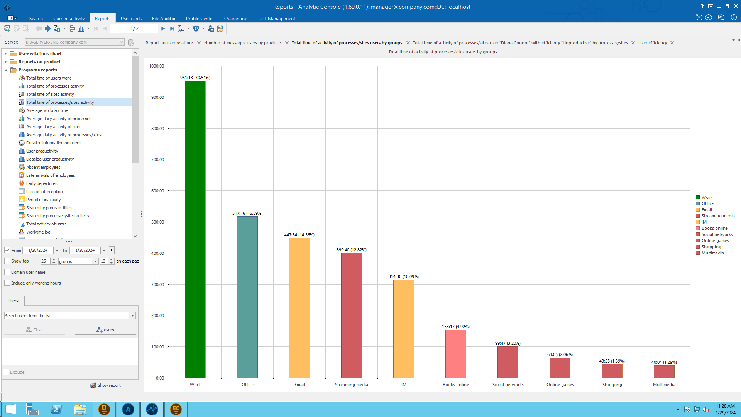The image size is (741, 417).
Task: Click the shield search toolbar icon
Action: 196,29
